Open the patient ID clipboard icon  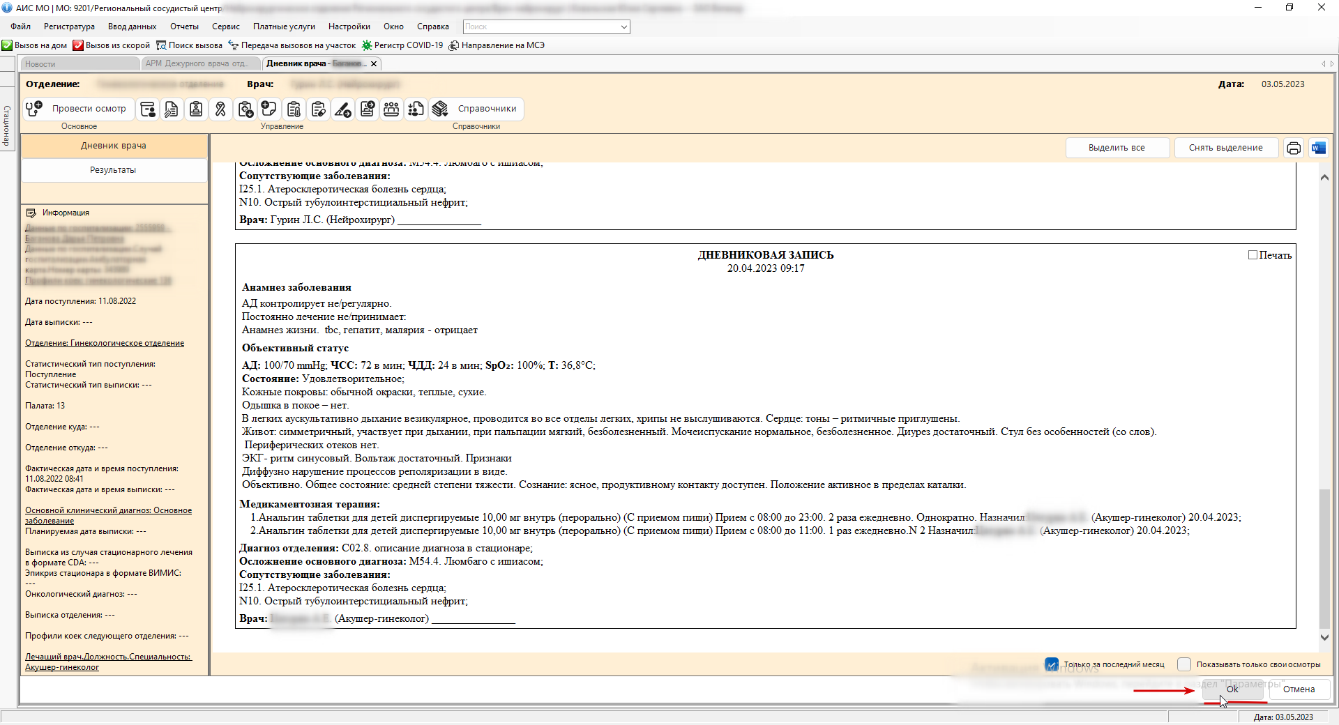click(196, 109)
